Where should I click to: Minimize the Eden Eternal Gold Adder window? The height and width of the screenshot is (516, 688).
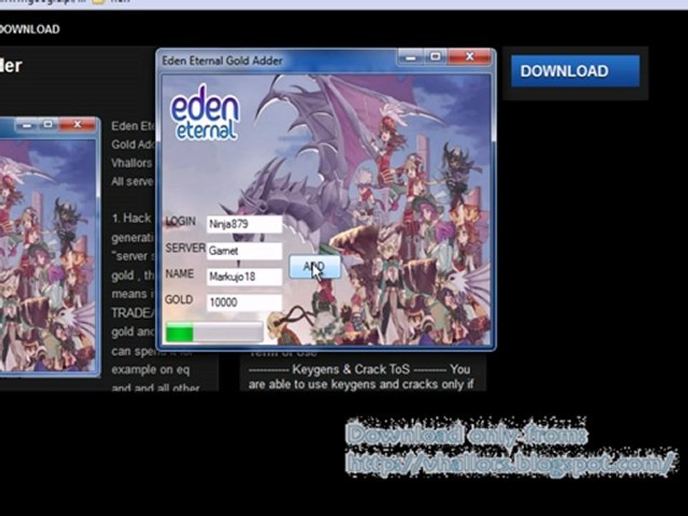click(411, 57)
